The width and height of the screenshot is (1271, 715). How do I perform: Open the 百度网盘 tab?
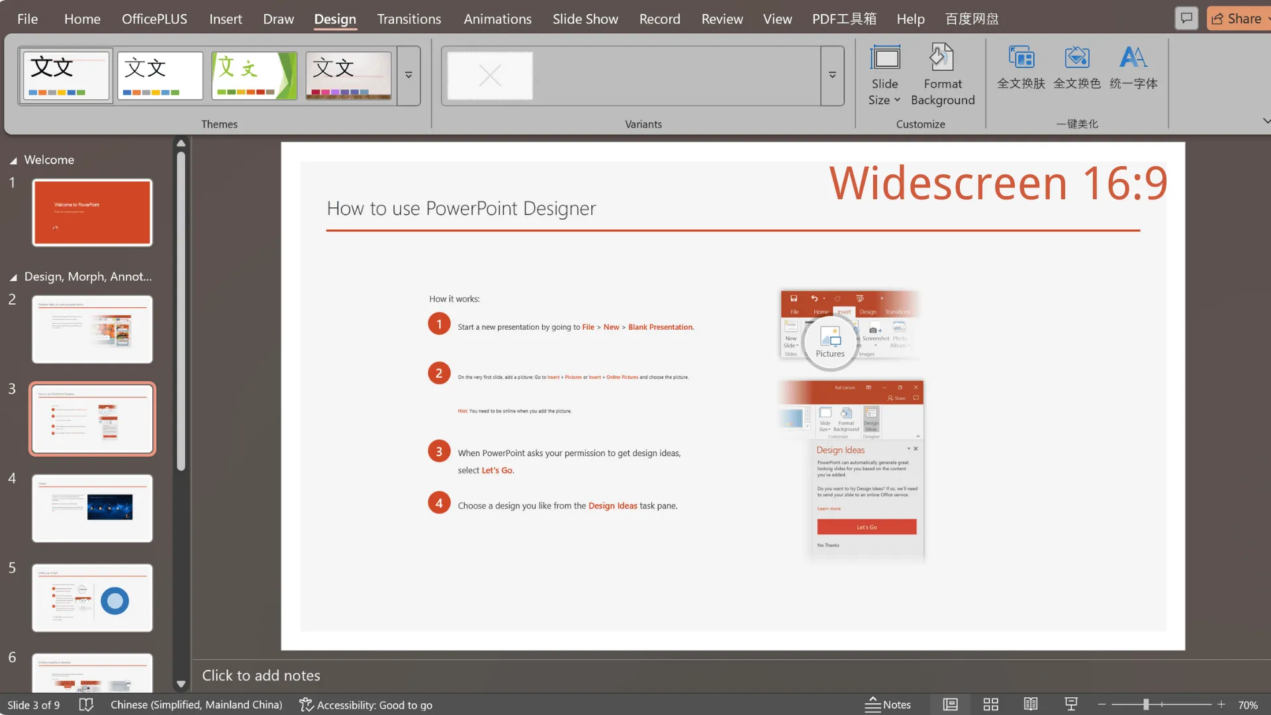(971, 19)
